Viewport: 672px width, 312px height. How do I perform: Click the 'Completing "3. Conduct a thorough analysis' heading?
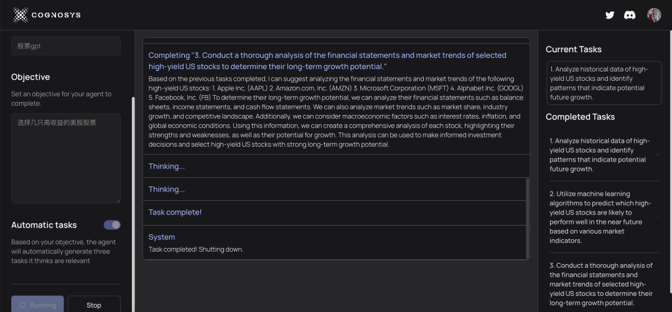327,61
